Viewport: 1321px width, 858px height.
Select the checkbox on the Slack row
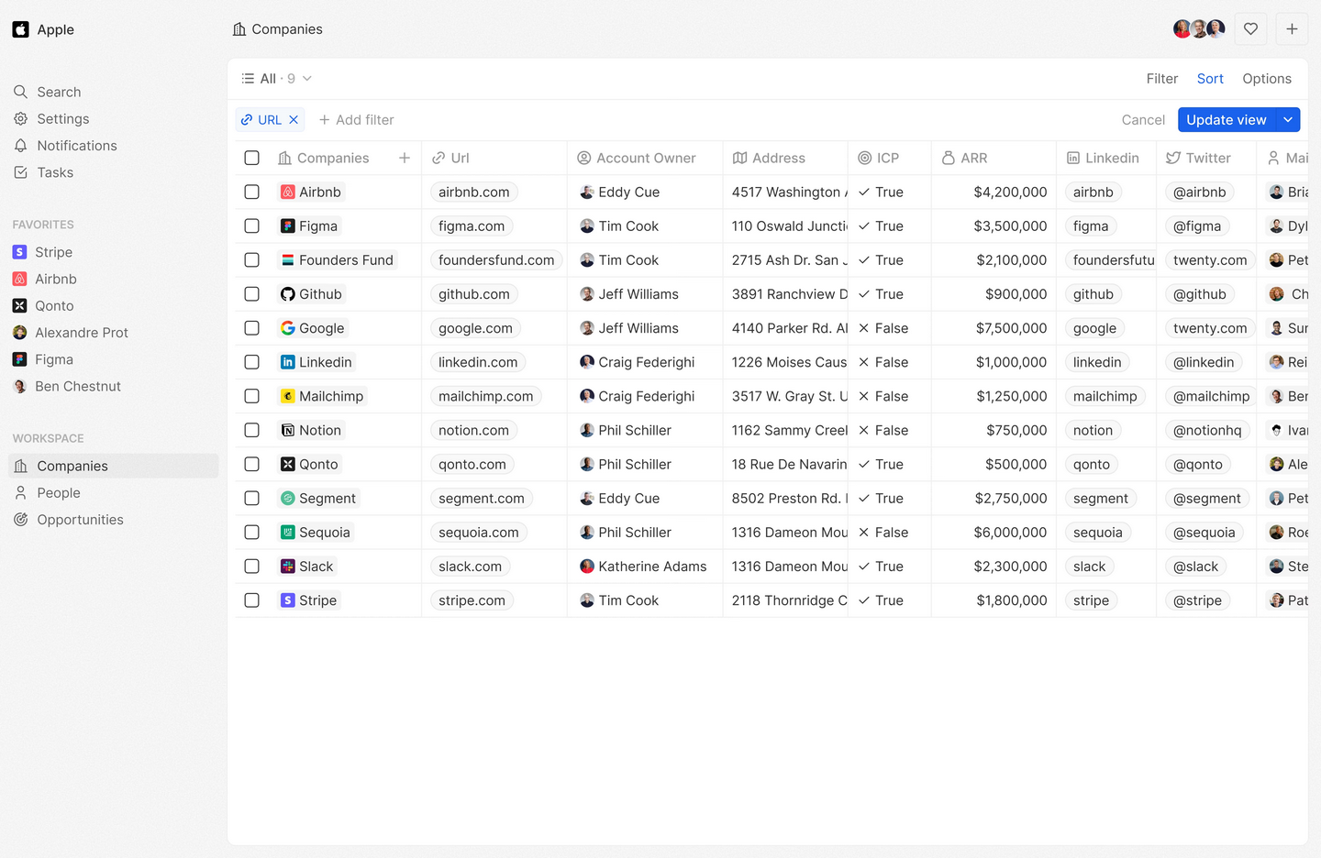[251, 566]
